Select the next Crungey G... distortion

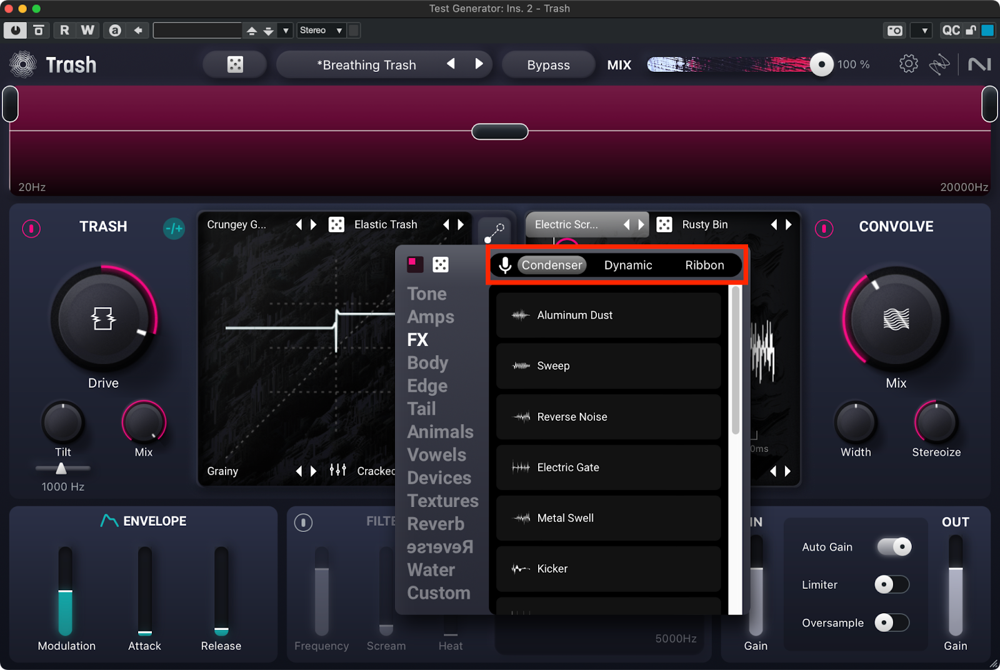tap(313, 225)
